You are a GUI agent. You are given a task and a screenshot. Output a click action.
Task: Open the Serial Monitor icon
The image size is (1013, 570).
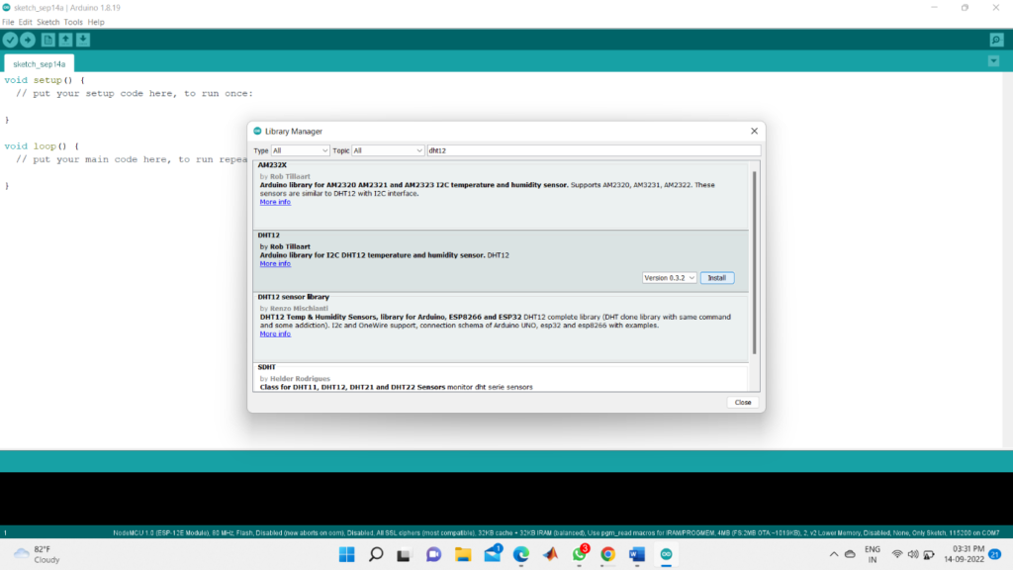pyautogui.click(x=996, y=40)
